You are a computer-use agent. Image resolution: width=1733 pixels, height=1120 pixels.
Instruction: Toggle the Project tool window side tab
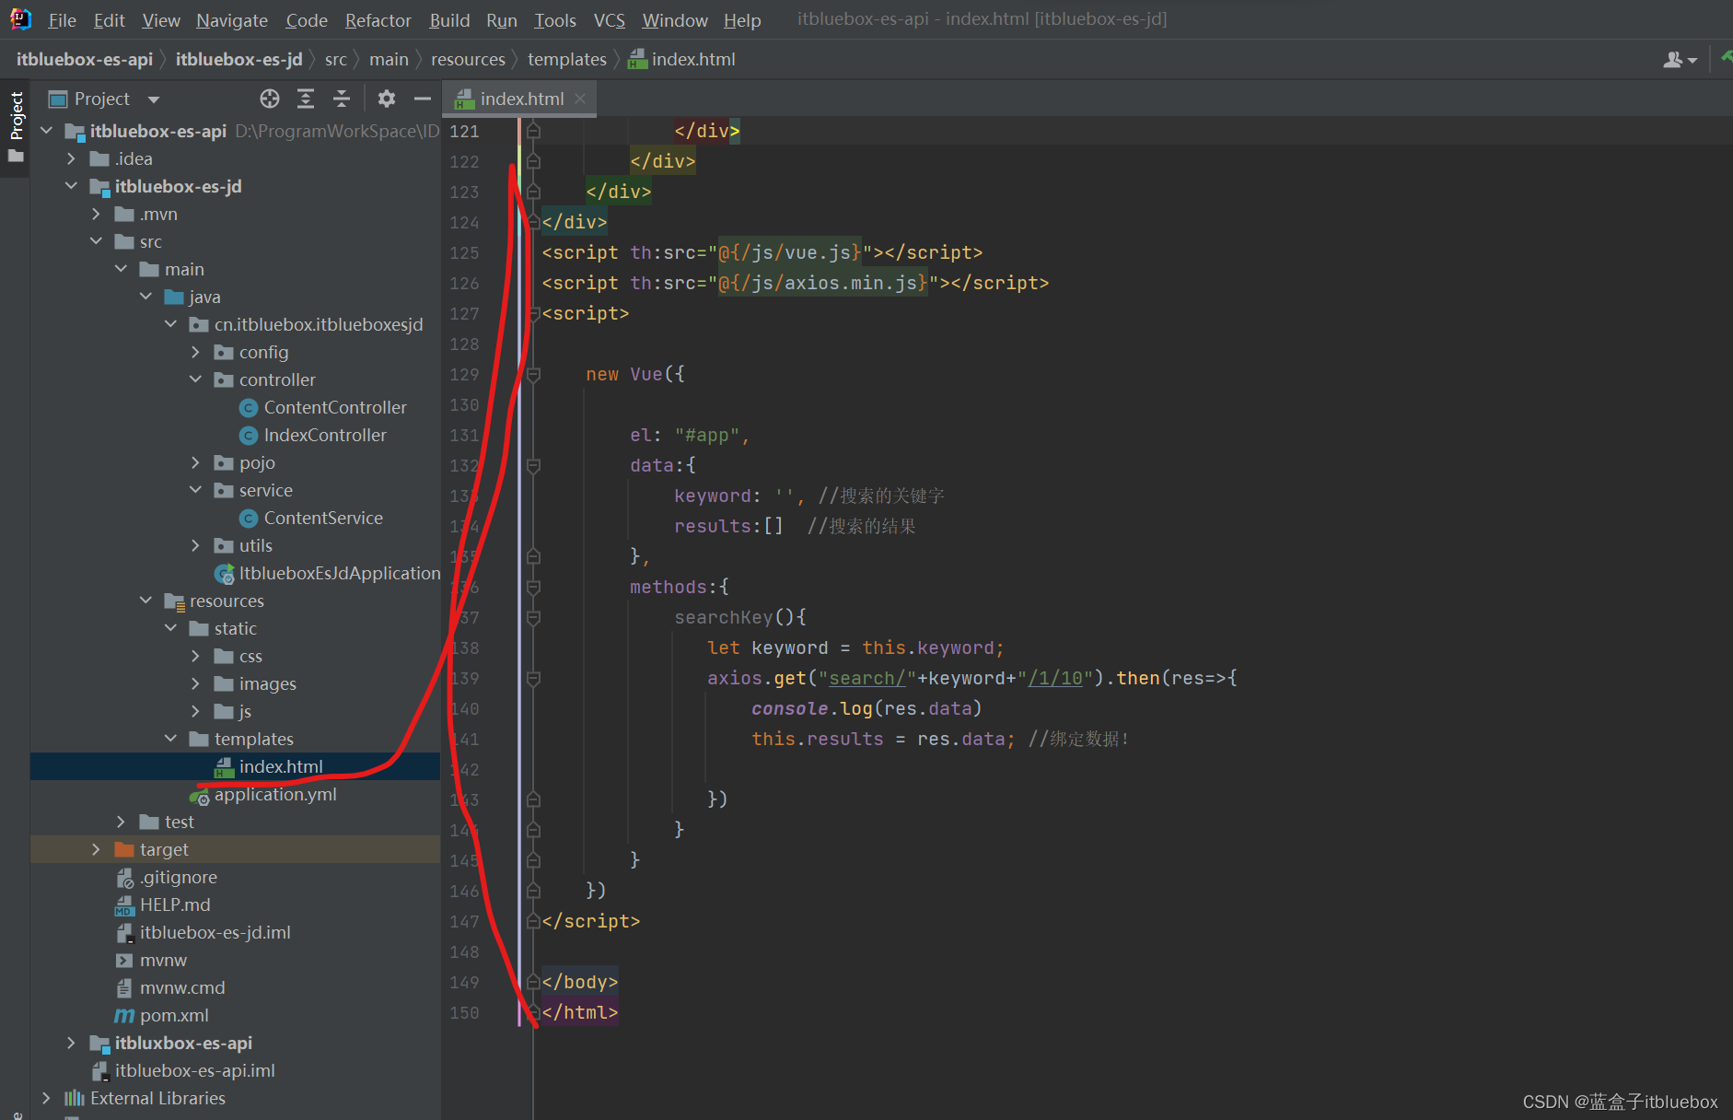(16, 126)
